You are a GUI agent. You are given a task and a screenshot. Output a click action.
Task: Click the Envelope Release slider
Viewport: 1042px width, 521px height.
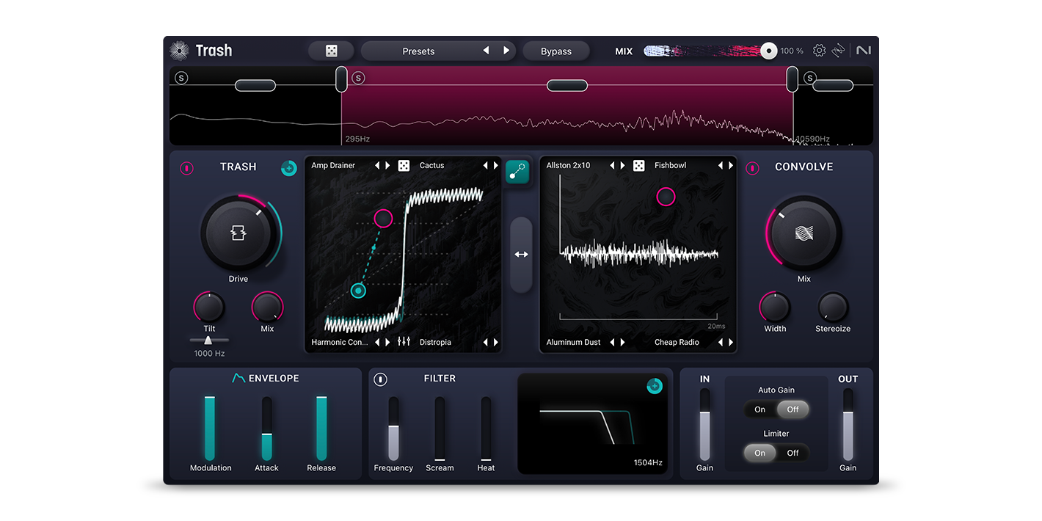click(321, 429)
